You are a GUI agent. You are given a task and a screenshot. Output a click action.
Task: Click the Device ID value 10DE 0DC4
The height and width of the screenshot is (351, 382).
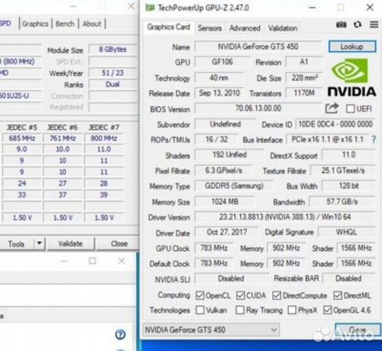(335, 124)
